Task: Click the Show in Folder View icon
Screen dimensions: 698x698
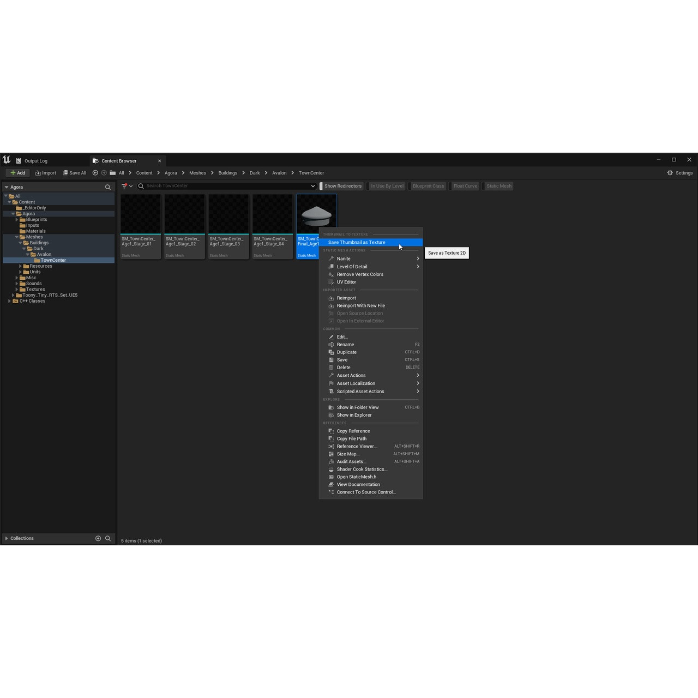Action: click(331, 407)
